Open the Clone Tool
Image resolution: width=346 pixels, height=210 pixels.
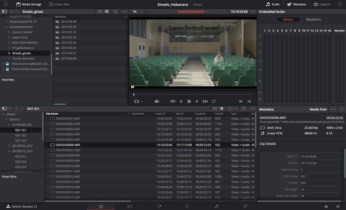(x=59, y=4)
